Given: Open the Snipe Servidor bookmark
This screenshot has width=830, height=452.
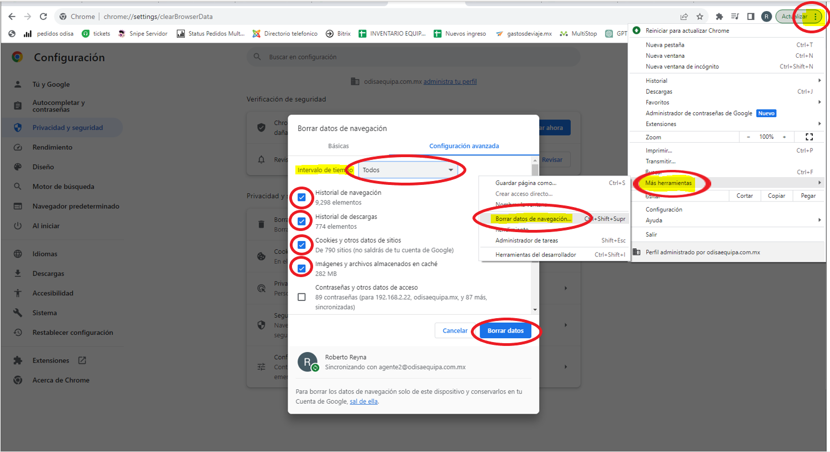Looking at the screenshot, I should [x=143, y=34].
